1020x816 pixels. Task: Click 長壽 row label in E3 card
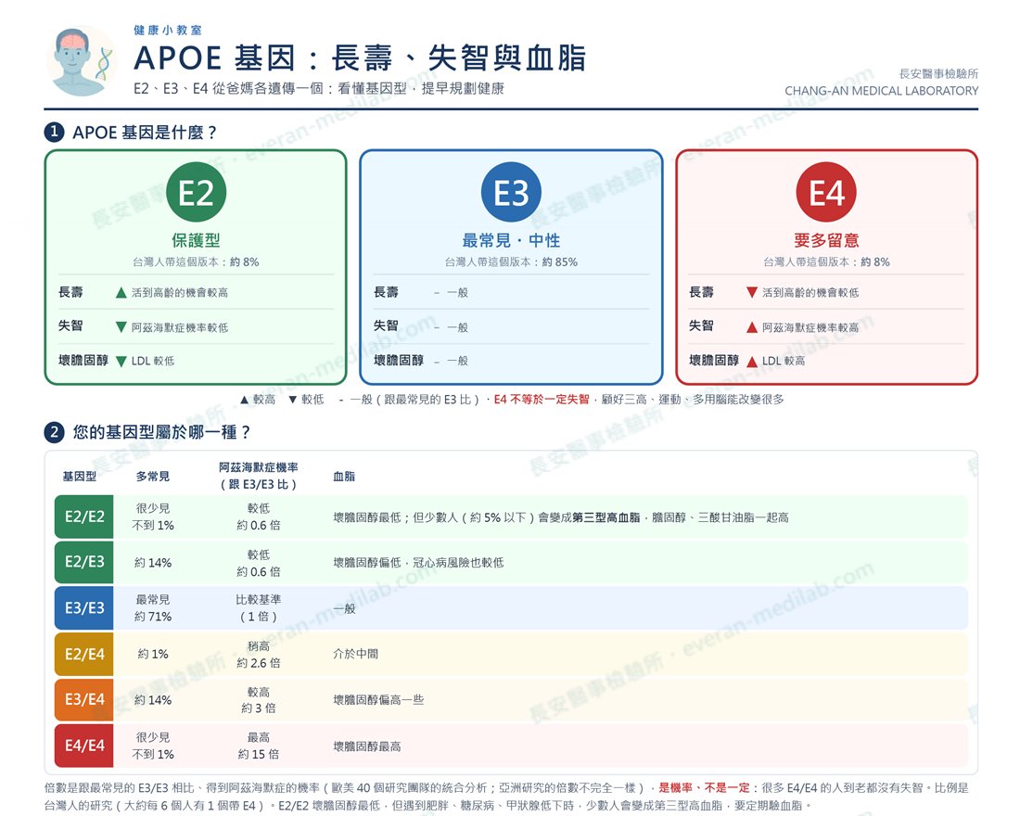[x=386, y=292]
